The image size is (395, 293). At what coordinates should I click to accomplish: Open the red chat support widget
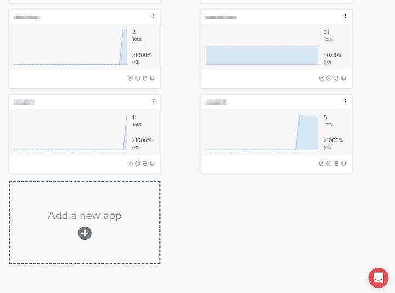pyautogui.click(x=379, y=278)
